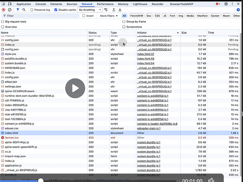Image resolution: width=243 pixels, height=182 pixels.
Task: Uncheck the Disable cache checkbox
Action: 56,10
